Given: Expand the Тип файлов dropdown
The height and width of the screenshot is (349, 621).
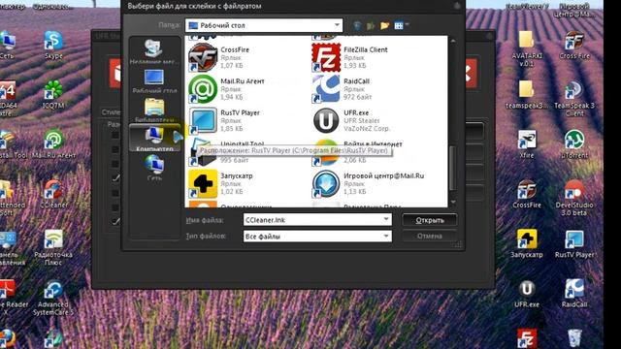Looking at the screenshot, I should point(386,237).
